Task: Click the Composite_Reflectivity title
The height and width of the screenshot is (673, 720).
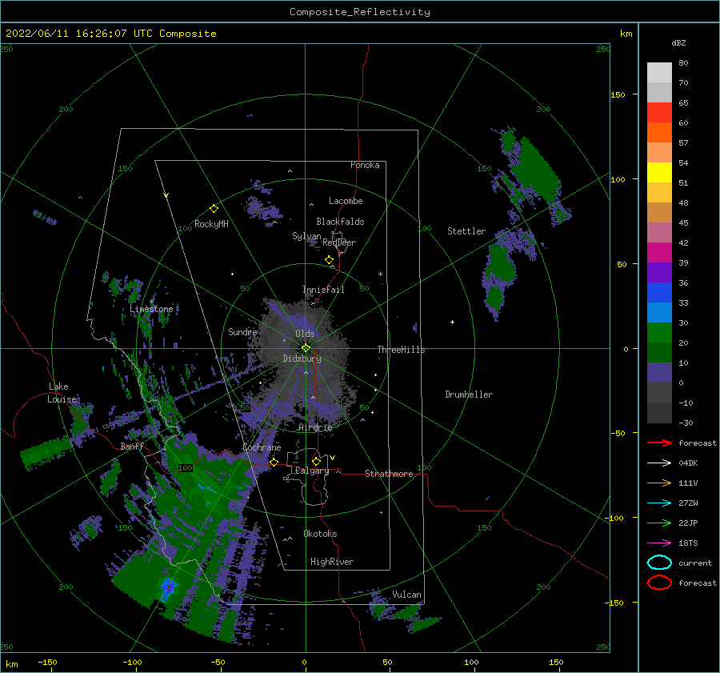Action: [x=360, y=12]
